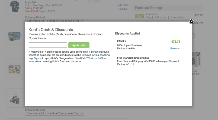Viewport: 218px width, 120px height.
Task: Click the Free Standard Shipping $50 heading
Action: click(133, 58)
